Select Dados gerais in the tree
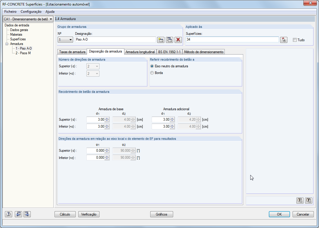319x228 pixels. click(x=19, y=30)
